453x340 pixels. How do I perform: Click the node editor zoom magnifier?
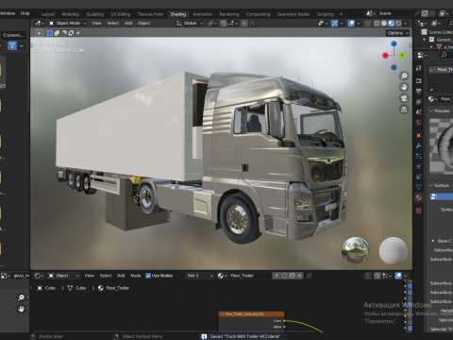[22, 297]
